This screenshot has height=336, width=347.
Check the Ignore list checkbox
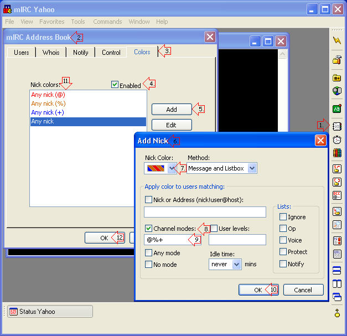pyautogui.click(x=283, y=216)
